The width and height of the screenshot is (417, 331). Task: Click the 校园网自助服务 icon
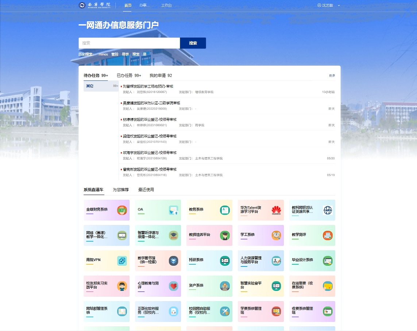(x=225, y=311)
